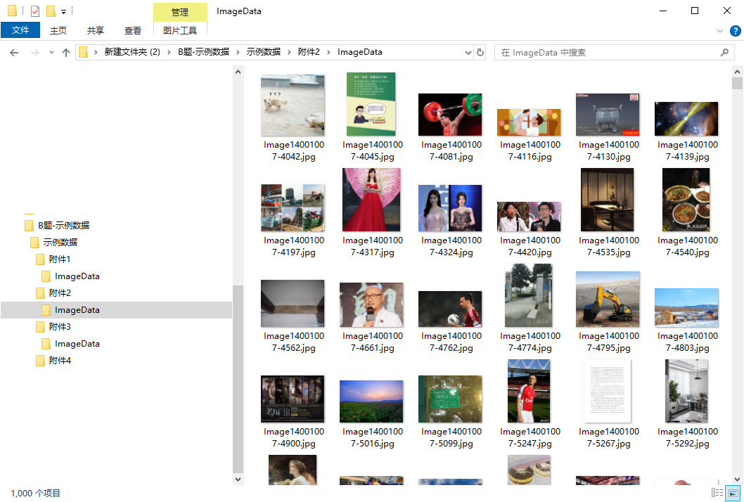Click file name Image14001007-4900.jpg
Image resolution: width=744 pixels, height=502 pixels.
pyautogui.click(x=294, y=437)
